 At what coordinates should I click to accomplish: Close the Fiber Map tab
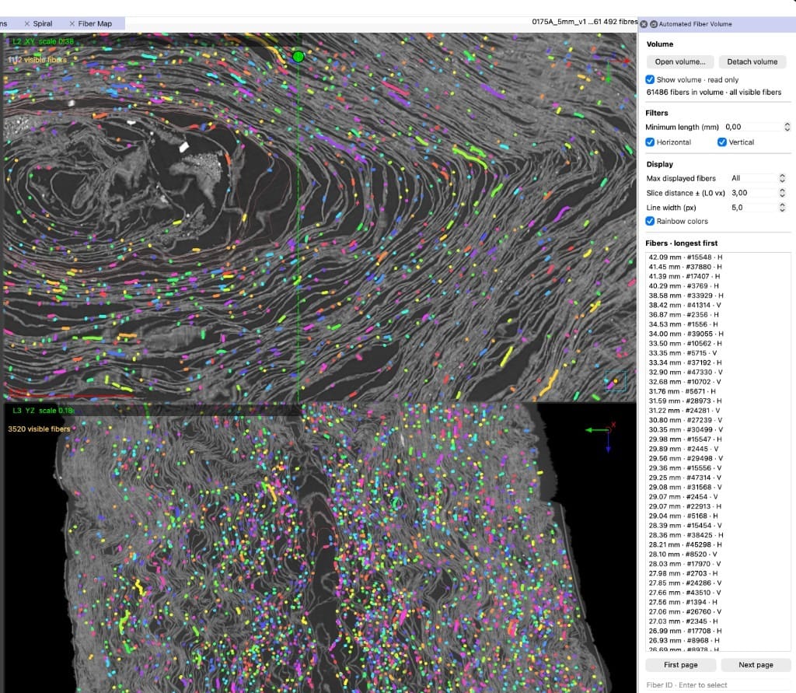[x=72, y=23]
